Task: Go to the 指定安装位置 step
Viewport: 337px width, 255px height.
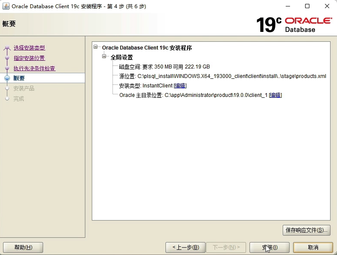Action: [29, 58]
